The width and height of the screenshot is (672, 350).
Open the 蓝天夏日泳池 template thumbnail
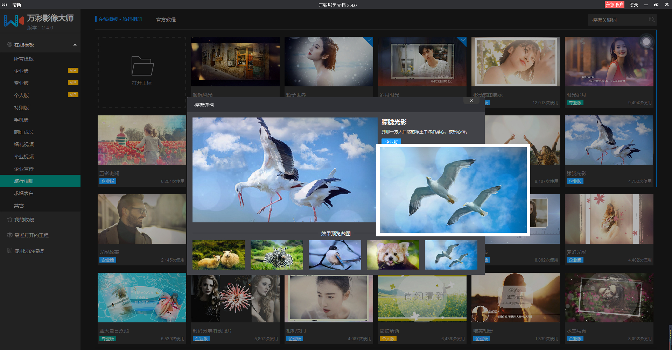(x=142, y=298)
